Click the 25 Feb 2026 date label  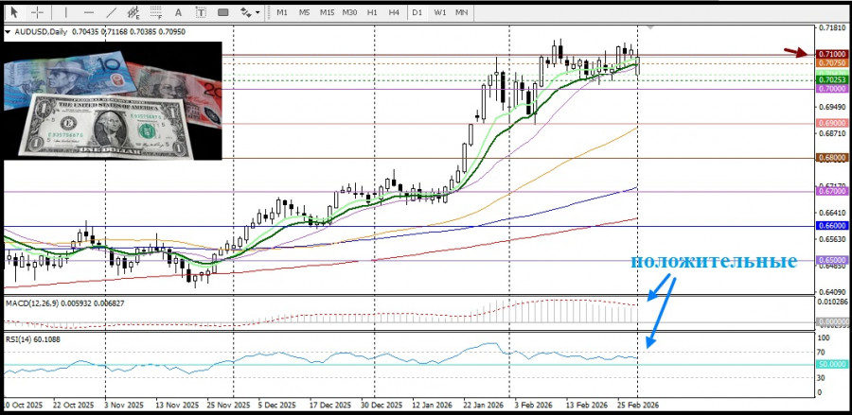click(638, 406)
